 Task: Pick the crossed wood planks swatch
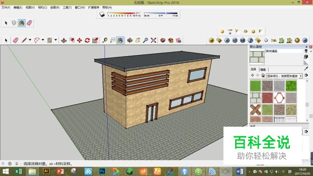(255, 109)
